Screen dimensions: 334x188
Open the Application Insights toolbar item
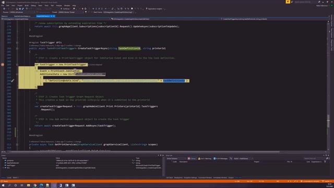coord(155,9)
